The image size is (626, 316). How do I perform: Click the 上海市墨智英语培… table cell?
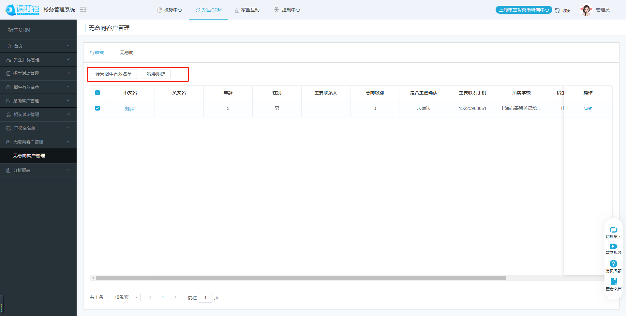(x=521, y=108)
